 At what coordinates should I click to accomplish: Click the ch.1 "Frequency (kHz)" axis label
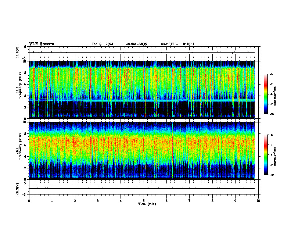pos(21,86)
